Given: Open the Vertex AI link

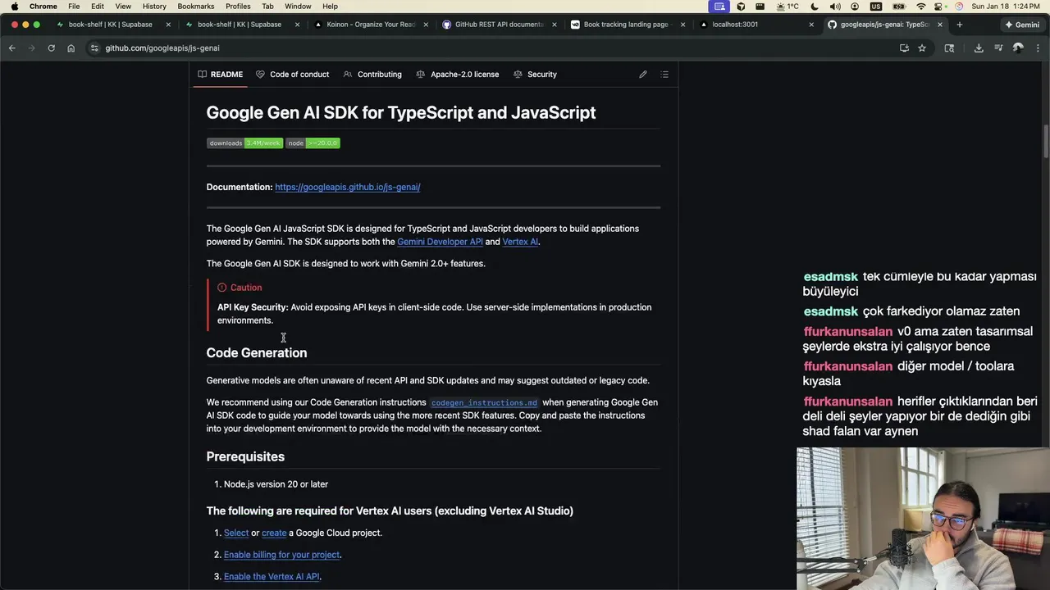Looking at the screenshot, I should 520,242.
